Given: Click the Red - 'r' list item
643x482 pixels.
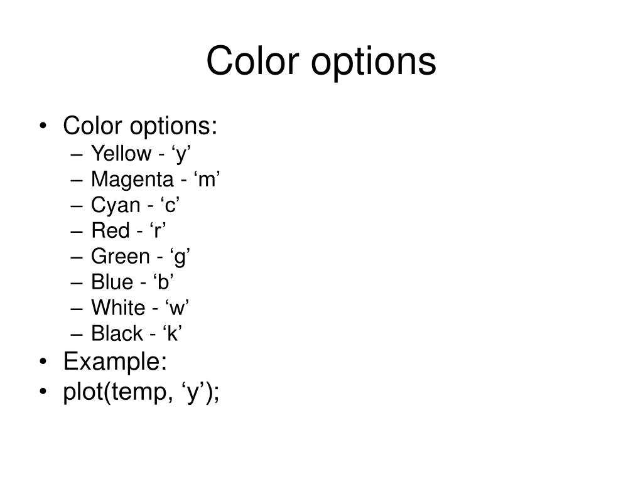Looking at the screenshot, I should 128,230.
